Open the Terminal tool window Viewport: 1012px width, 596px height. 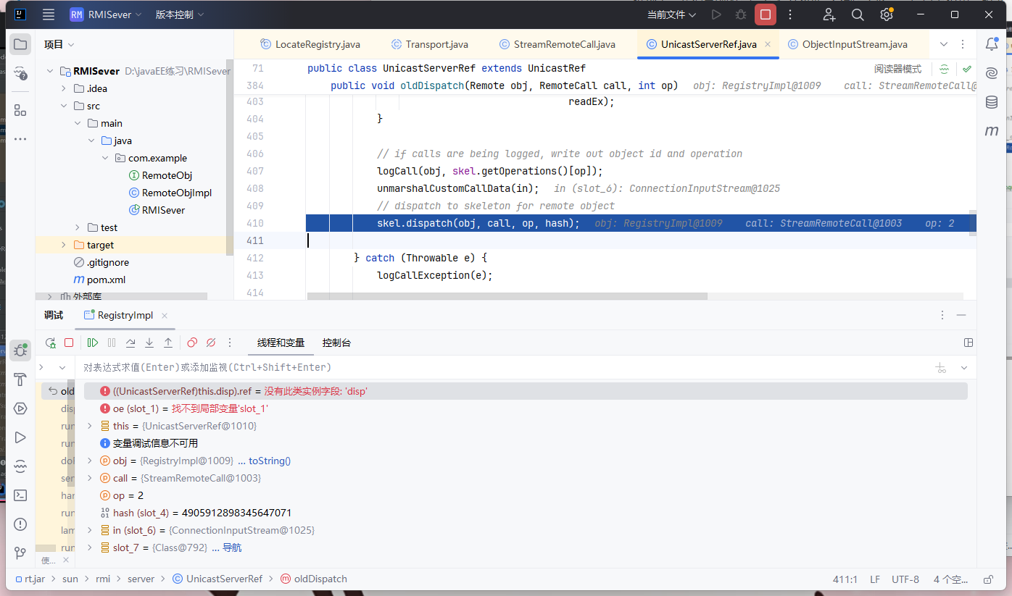point(20,495)
